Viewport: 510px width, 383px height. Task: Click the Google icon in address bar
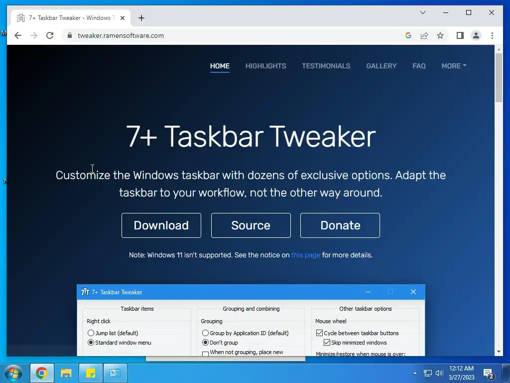(408, 35)
